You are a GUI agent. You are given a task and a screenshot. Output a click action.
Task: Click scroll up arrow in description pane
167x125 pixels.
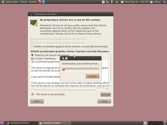coord(110,52)
